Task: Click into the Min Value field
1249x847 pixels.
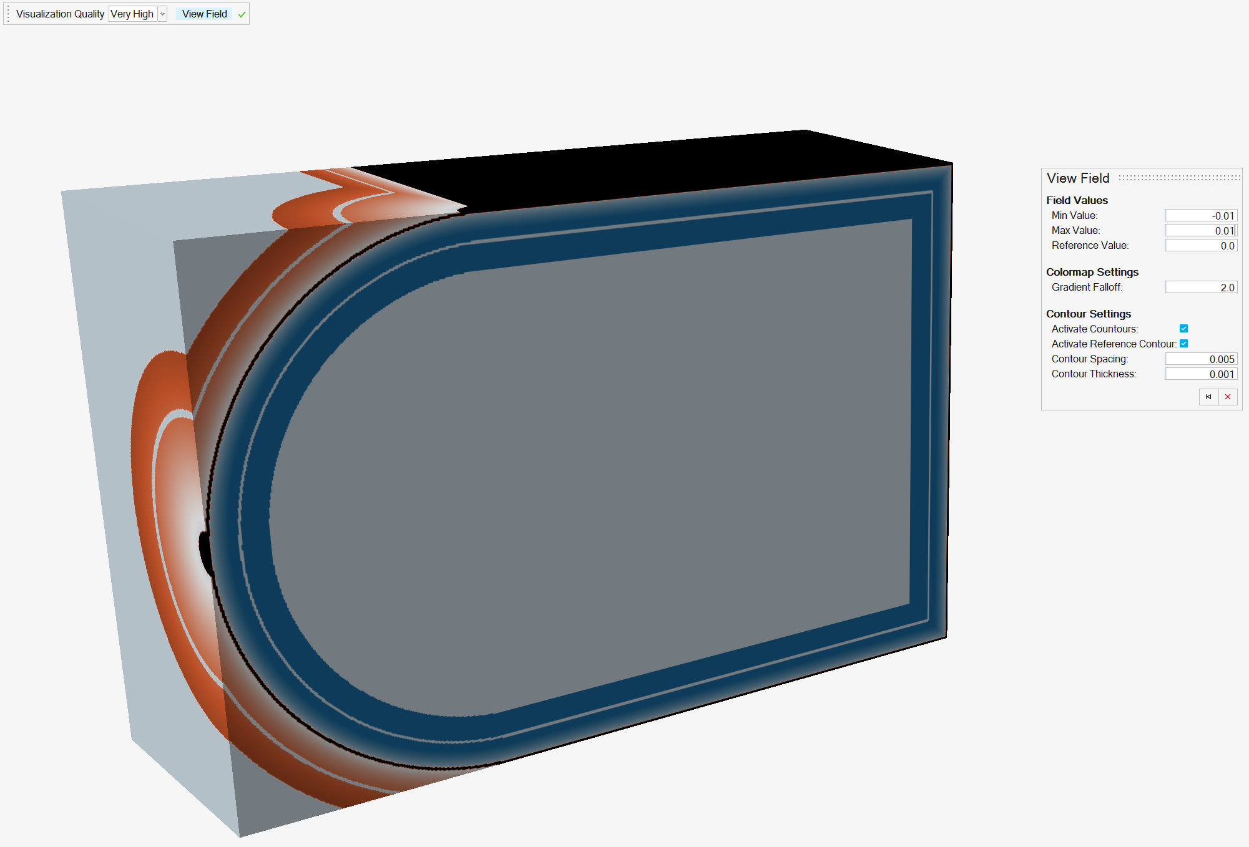Action: 1200,216
